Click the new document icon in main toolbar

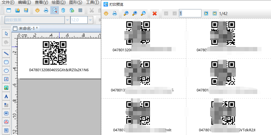[9, 10]
